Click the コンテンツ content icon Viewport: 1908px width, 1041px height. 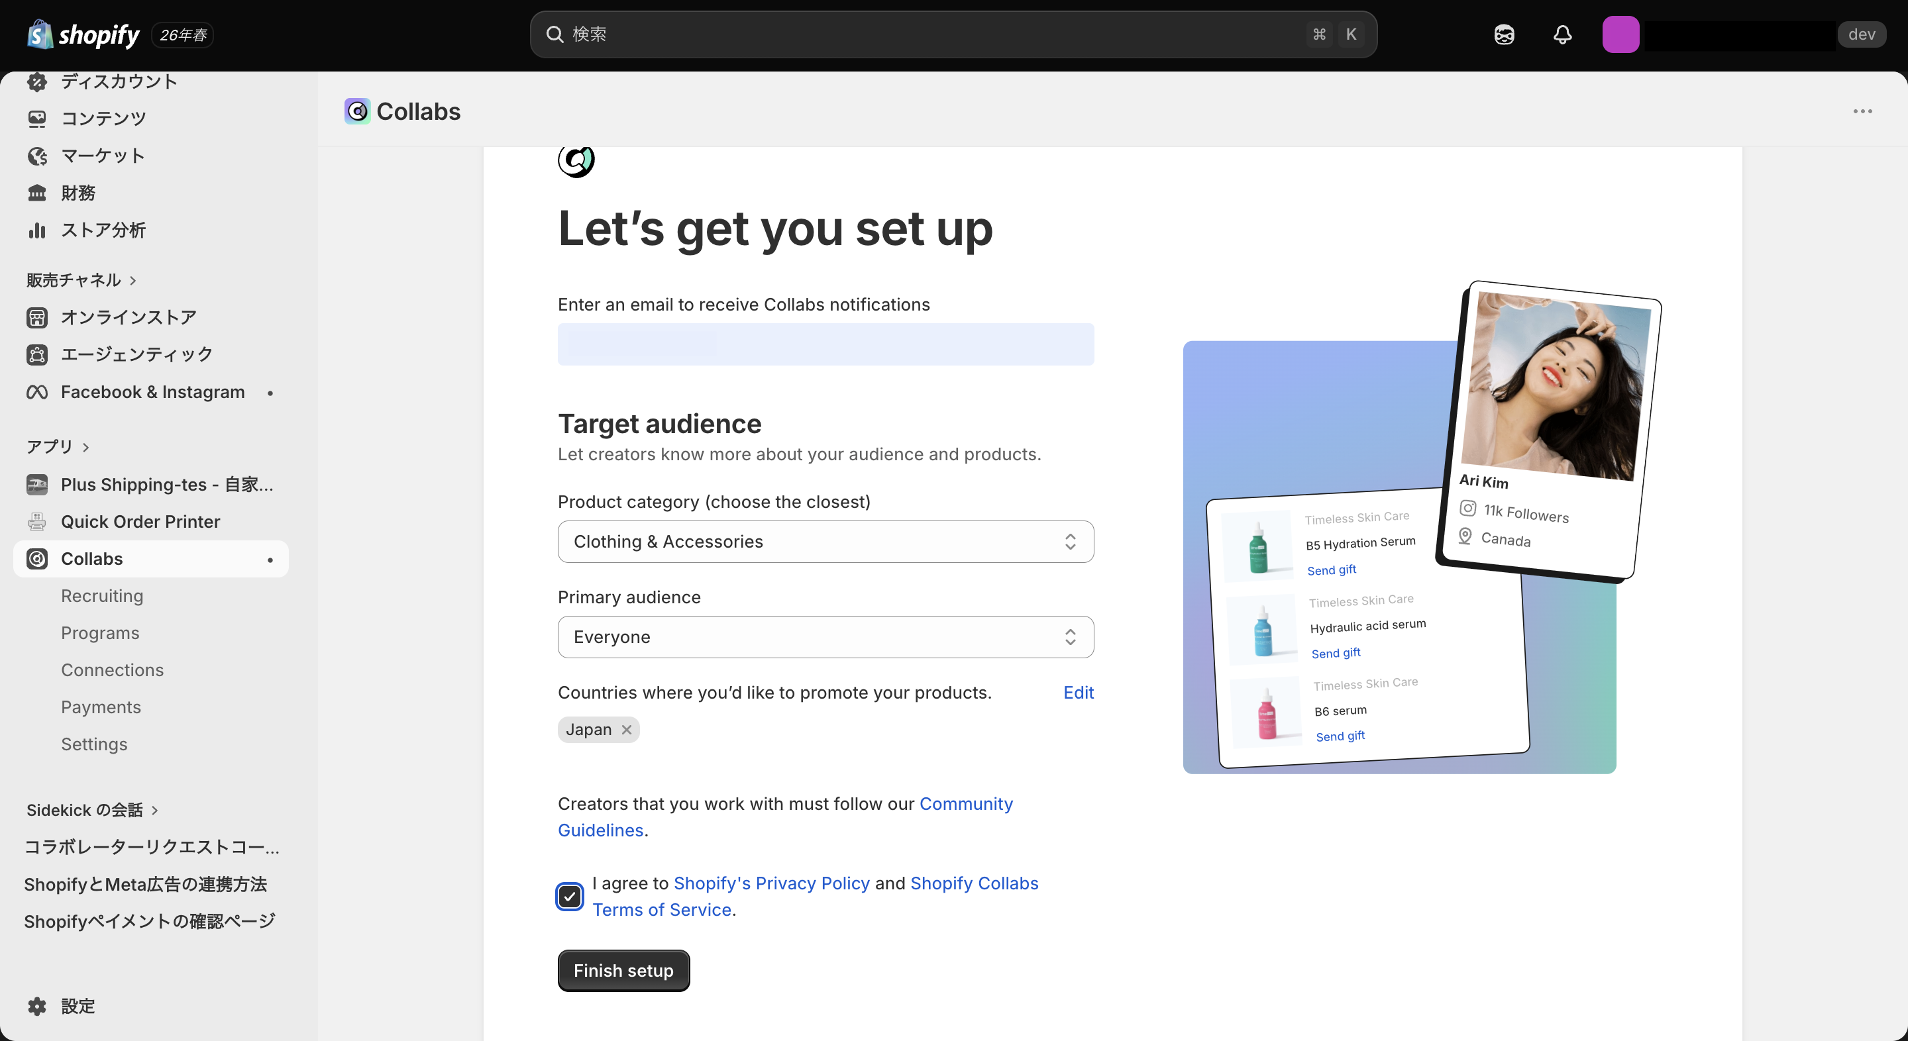pos(37,119)
